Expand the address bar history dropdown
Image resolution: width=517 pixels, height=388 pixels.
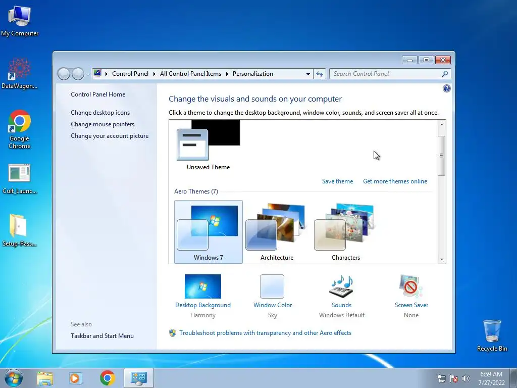point(308,74)
